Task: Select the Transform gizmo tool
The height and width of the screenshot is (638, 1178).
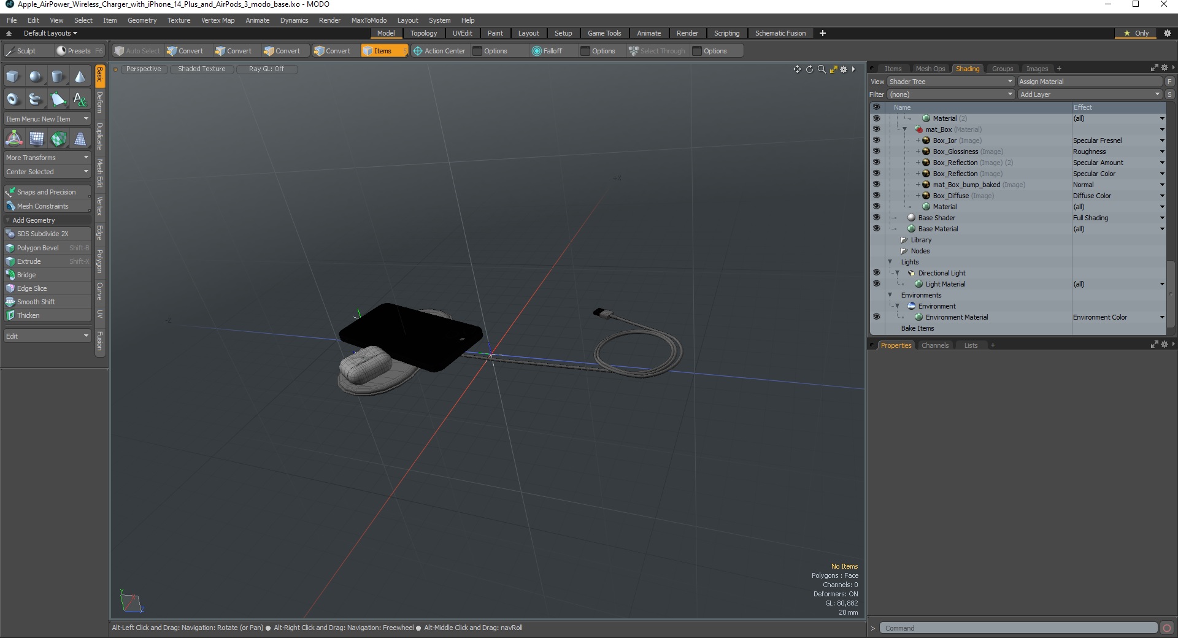Action: point(13,139)
